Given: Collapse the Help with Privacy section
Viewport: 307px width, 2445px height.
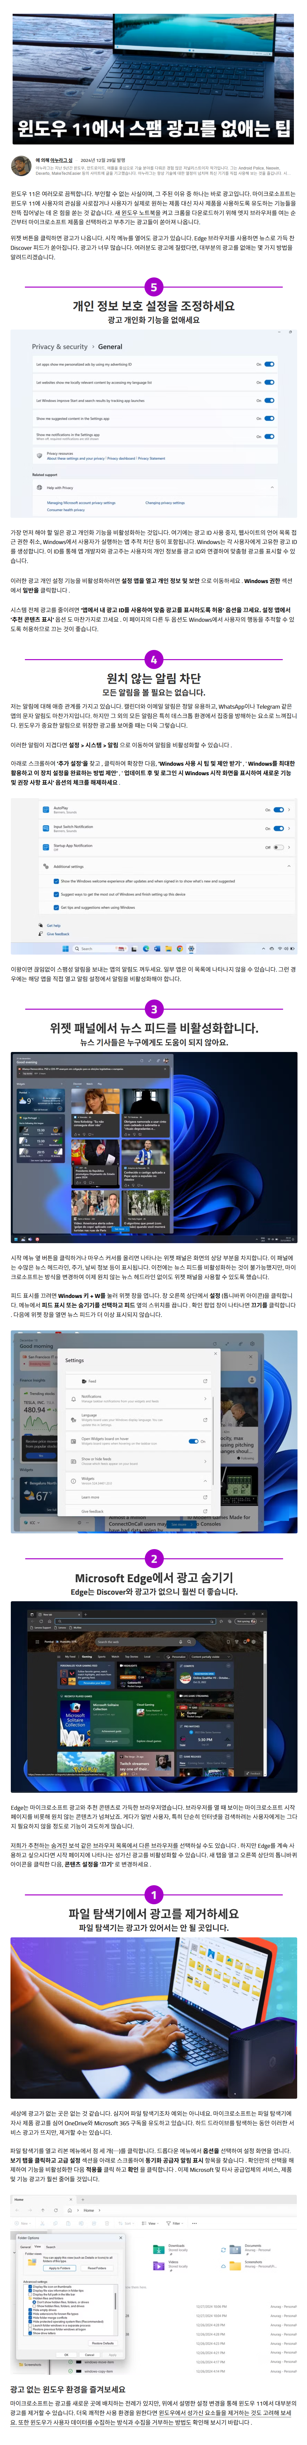Looking at the screenshot, I should tap(272, 488).
